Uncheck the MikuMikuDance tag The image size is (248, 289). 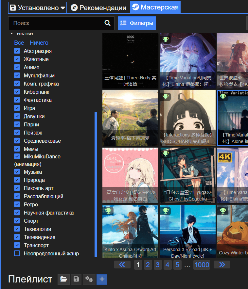[x=17, y=156]
